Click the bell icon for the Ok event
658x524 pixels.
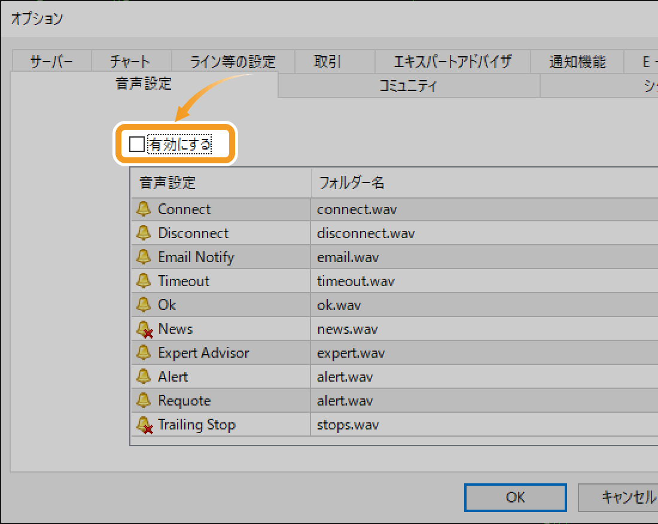[144, 304]
